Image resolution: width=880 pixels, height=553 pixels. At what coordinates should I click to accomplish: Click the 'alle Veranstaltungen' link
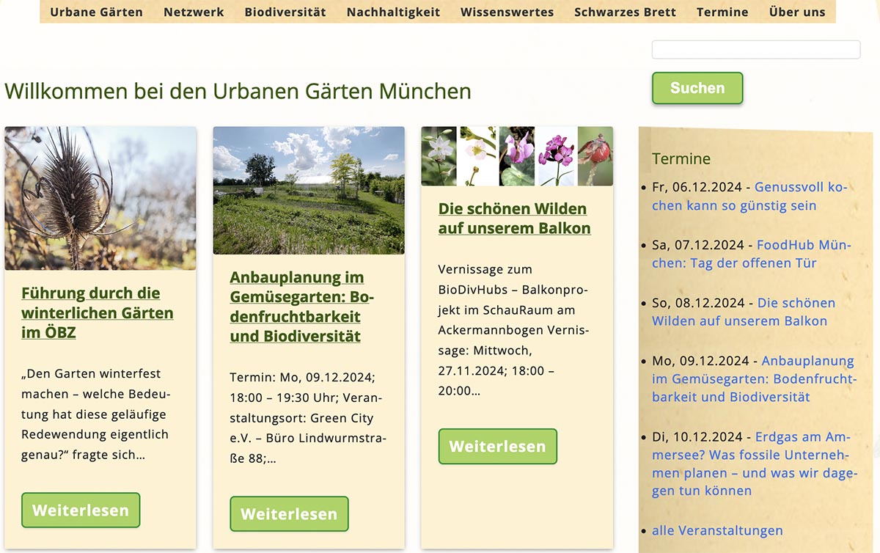coord(717,530)
